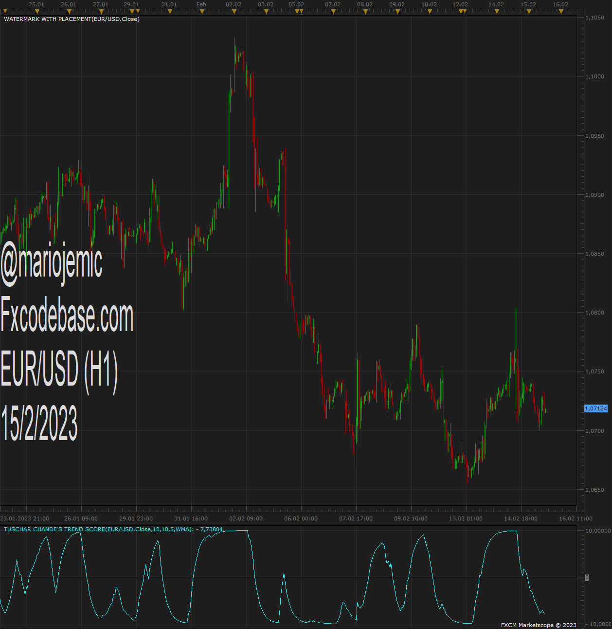Click the 29.01 23:00 time axis label
This screenshot has width=612, height=629.
[x=136, y=518]
